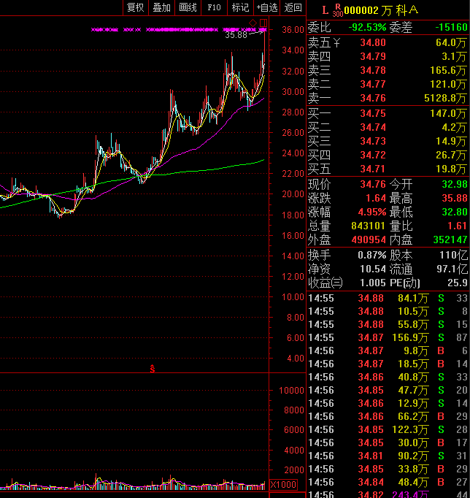Click the 复权 toolbar button
This screenshot has height=498, width=470.
[136, 8]
